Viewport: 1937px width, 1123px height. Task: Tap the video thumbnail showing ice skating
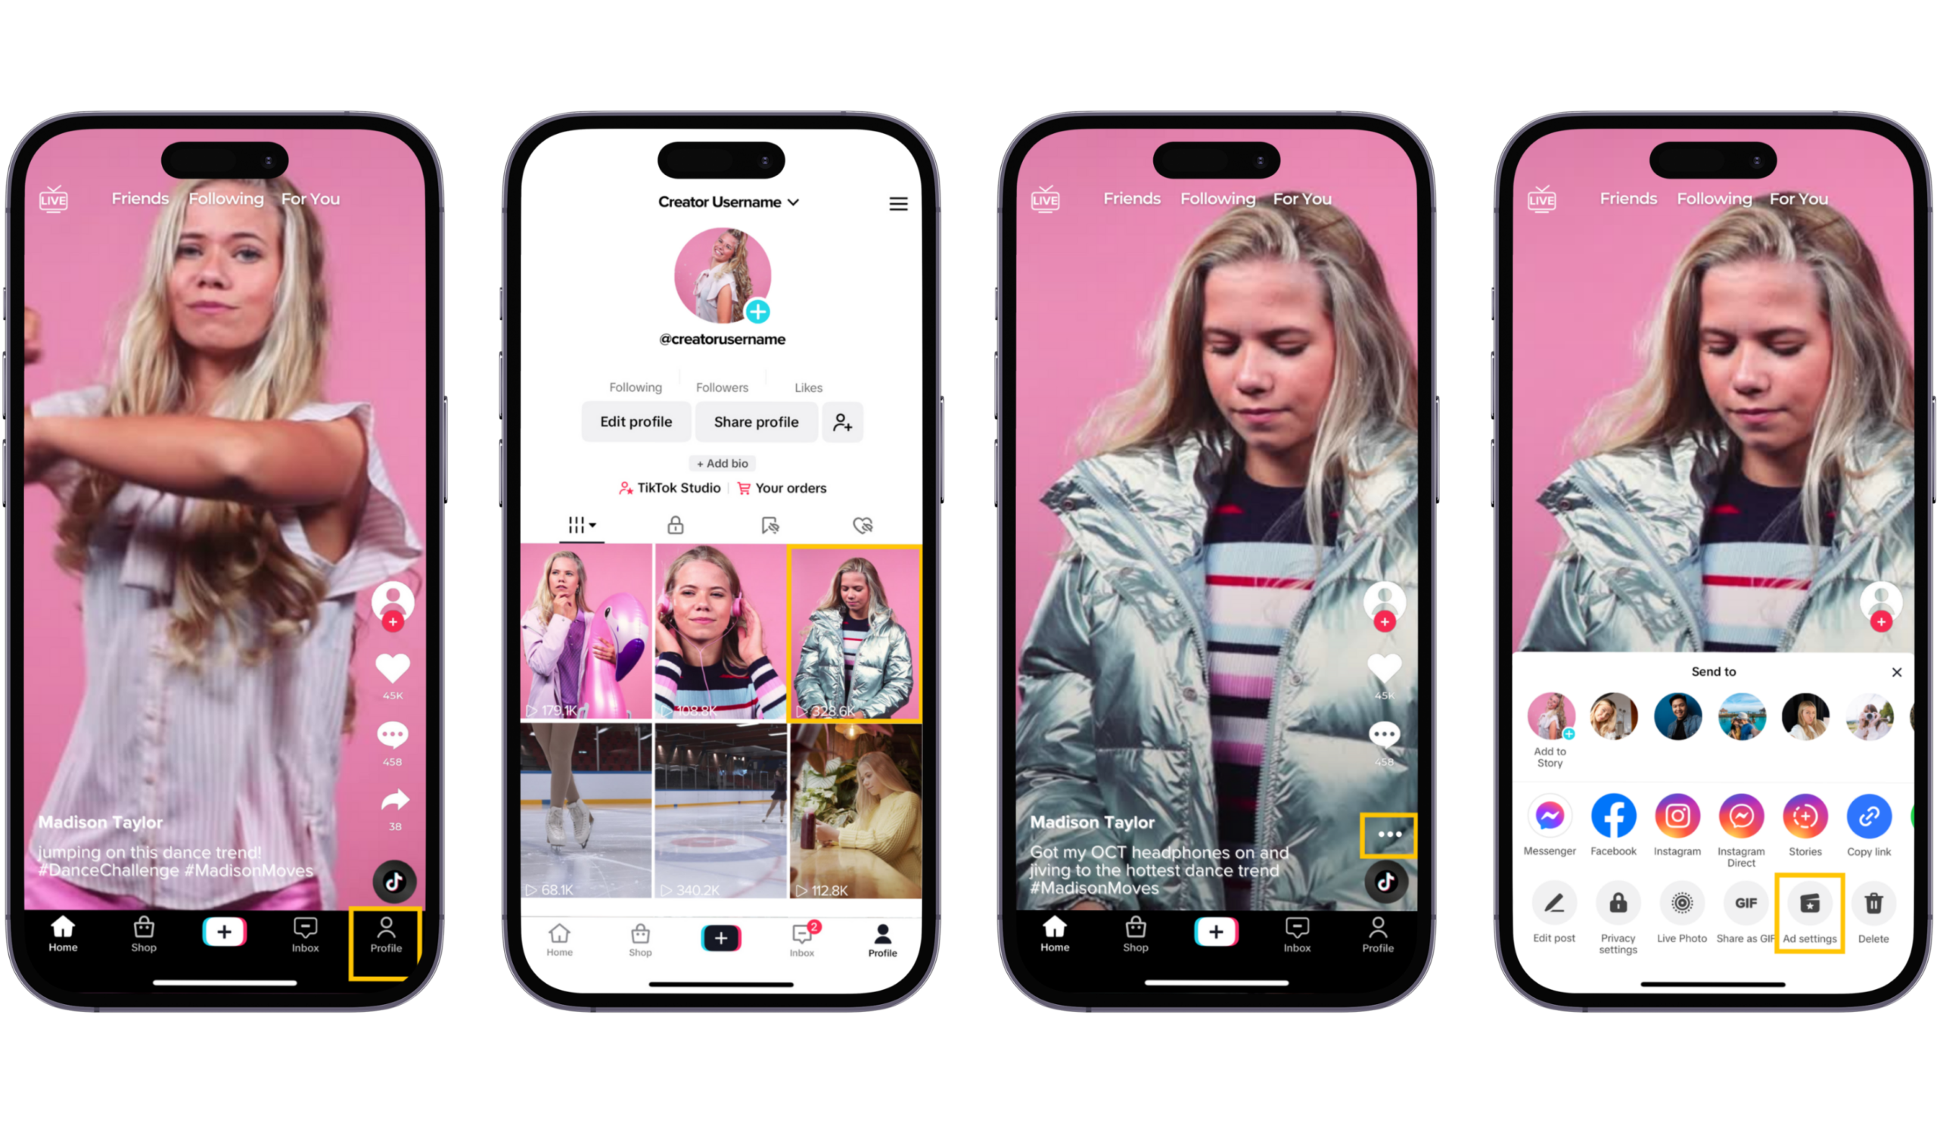coord(583,811)
